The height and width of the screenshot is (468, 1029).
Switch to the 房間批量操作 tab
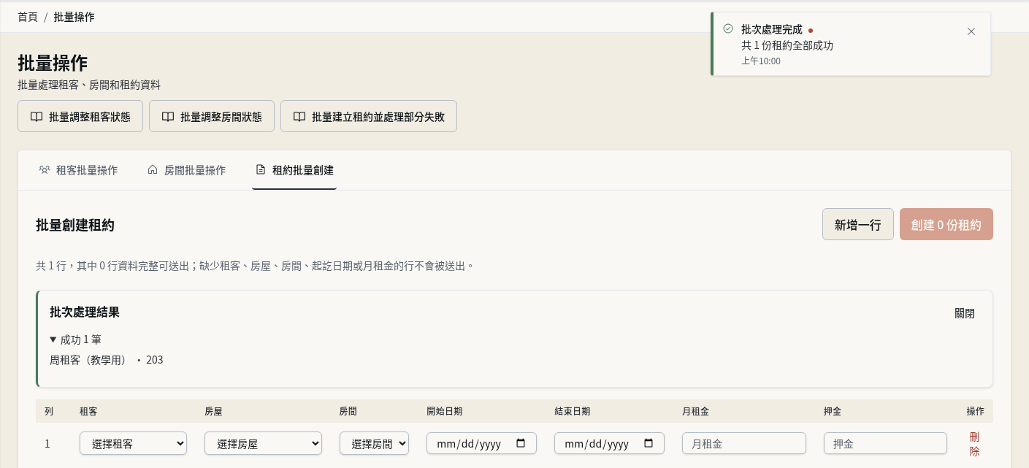tap(186, 170)
